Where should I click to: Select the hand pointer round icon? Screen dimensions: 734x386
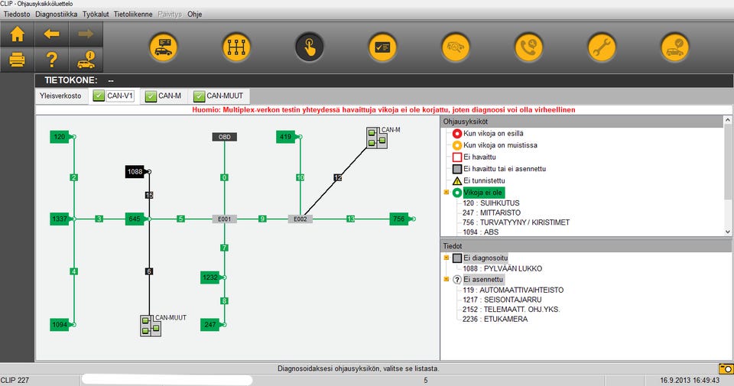[310, 47]
